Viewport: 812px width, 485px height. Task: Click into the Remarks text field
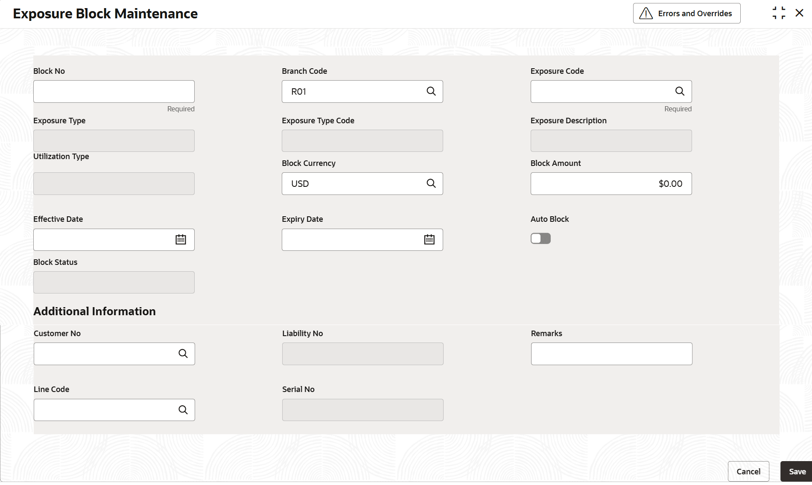click(611, 354)
